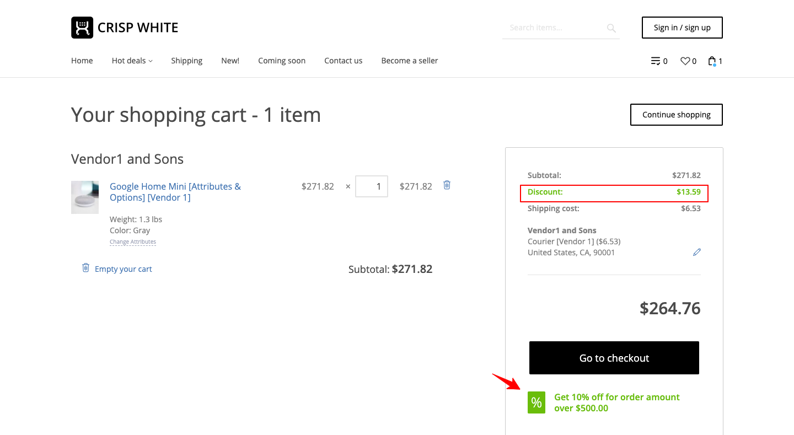Click the Color: Gray attribute text
The width and height of the screenshot is (794, 435).
point(130,230)
